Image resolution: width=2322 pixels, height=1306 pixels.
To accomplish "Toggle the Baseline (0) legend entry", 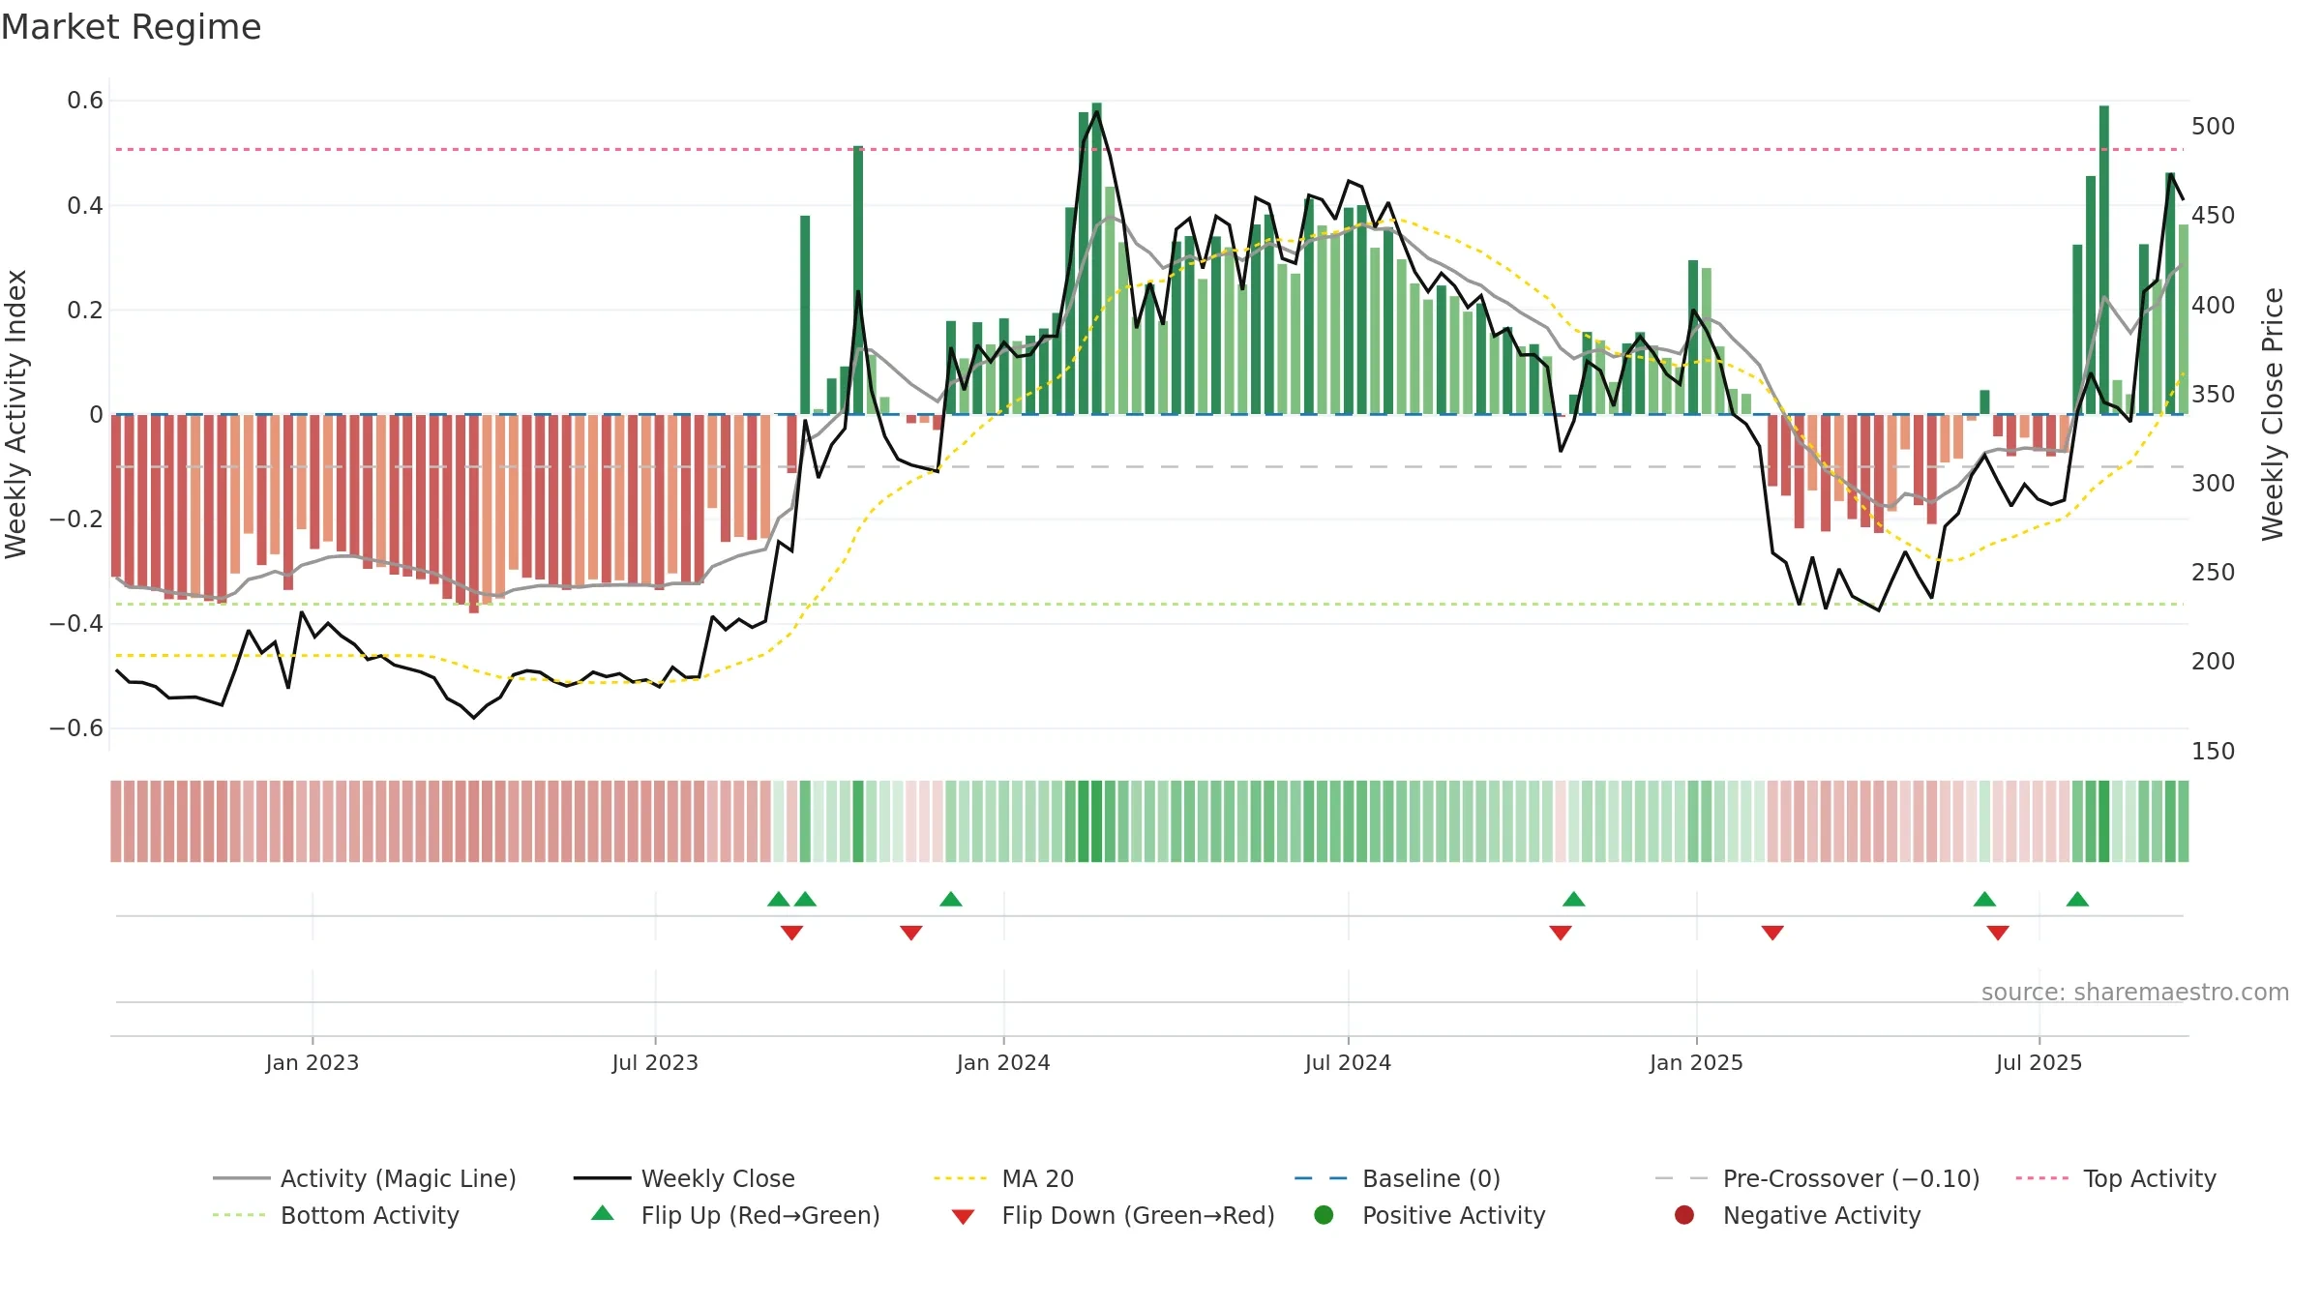I will (x=1397, y=1178).
